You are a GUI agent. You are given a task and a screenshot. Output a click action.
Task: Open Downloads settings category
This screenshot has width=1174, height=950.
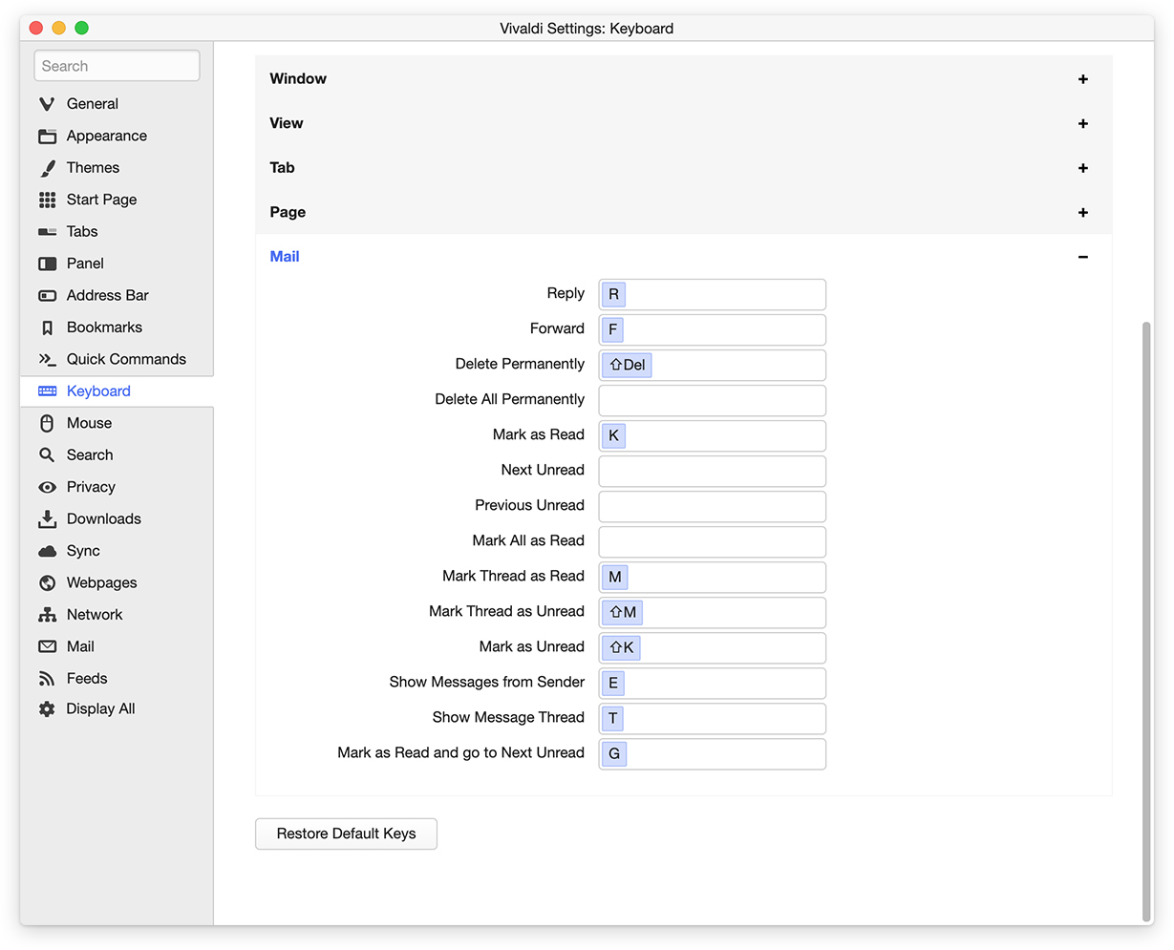point(117,518)
